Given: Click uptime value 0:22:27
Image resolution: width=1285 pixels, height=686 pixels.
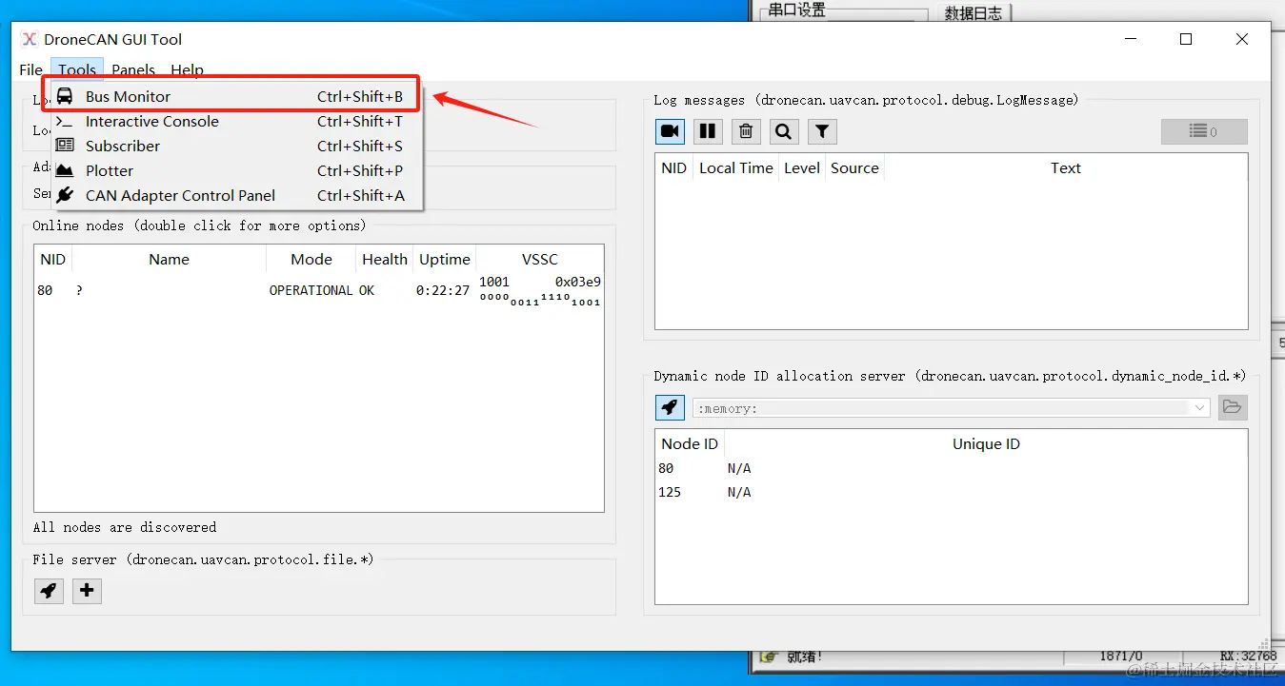Looking at the screenshot, I should pos(443,290).
